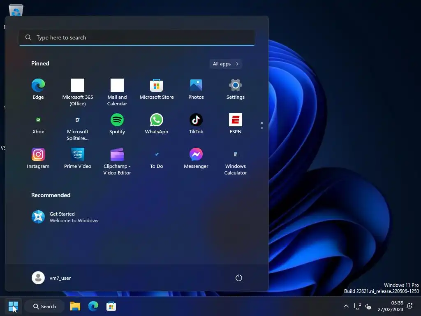Open Mail and Calendar app
This screenshot has height=316, width=421.
coord(117,92)
